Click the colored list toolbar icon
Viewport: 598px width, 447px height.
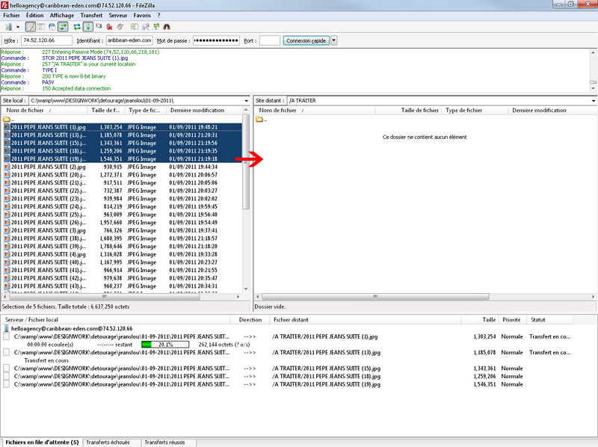pos(135,27)
